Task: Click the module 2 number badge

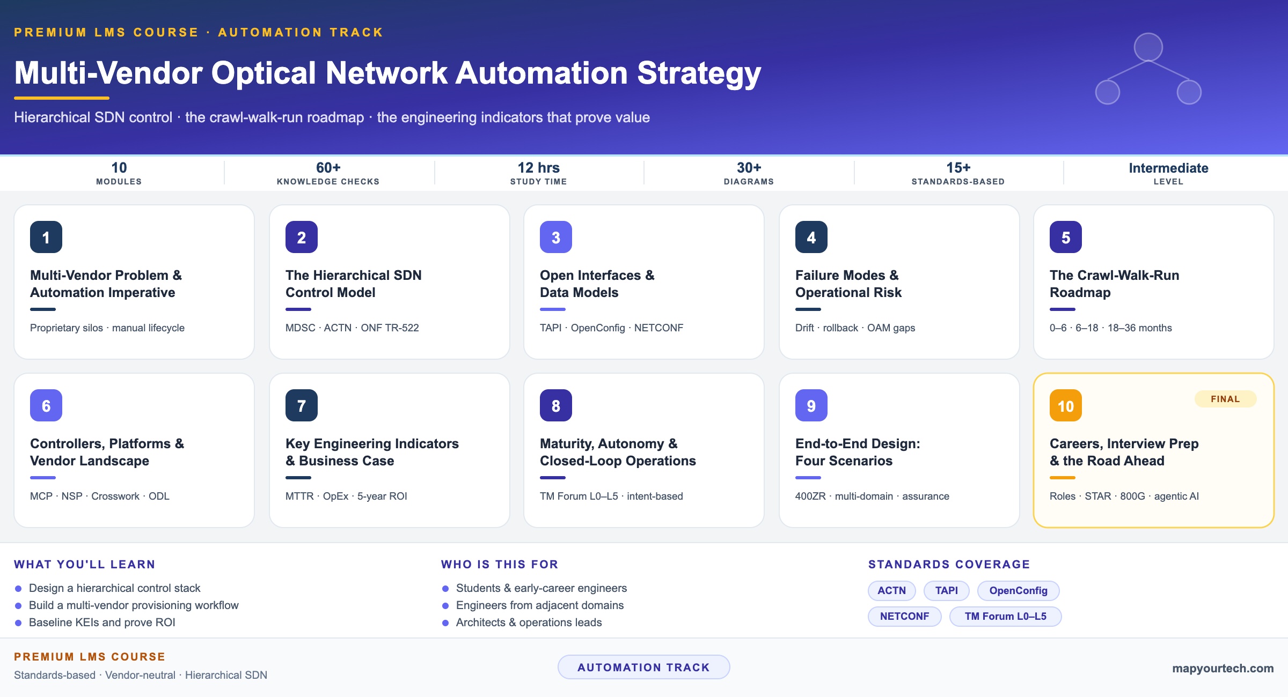Action: (302, 237)
